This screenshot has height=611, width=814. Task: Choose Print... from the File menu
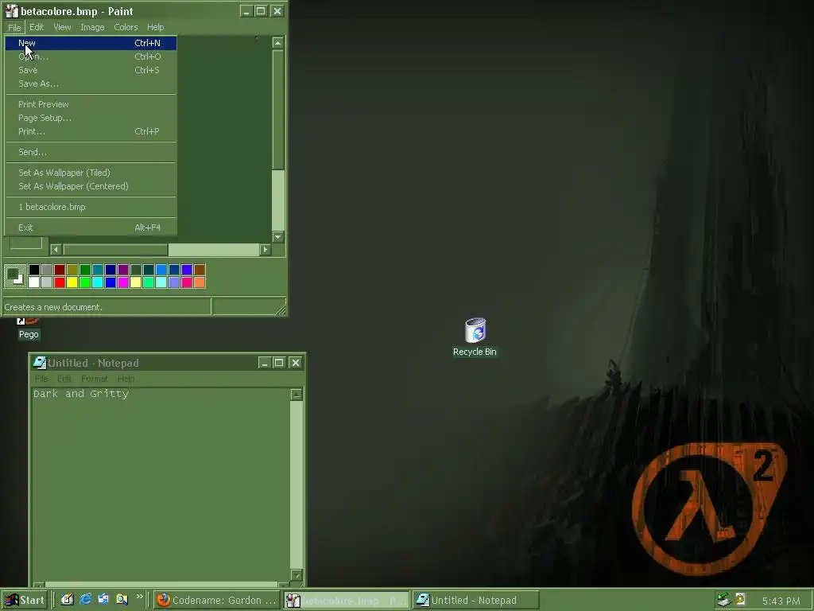[x=91, y=131]
